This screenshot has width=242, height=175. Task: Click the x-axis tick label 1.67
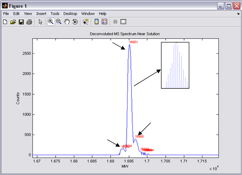click(x=37, y=161)
